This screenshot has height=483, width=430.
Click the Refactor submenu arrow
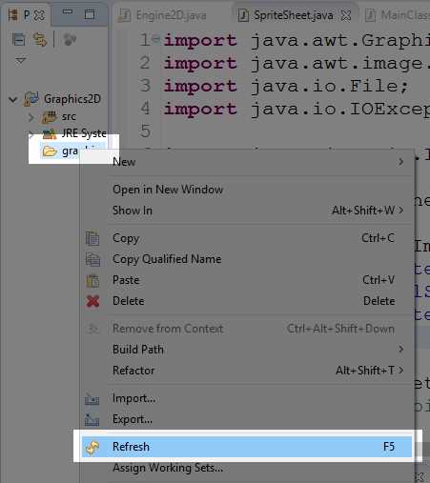401,371
